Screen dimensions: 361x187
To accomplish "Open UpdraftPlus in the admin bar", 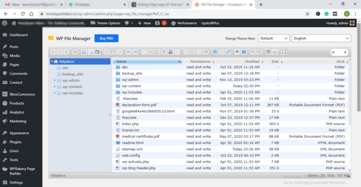I will (x=210, y=23).
